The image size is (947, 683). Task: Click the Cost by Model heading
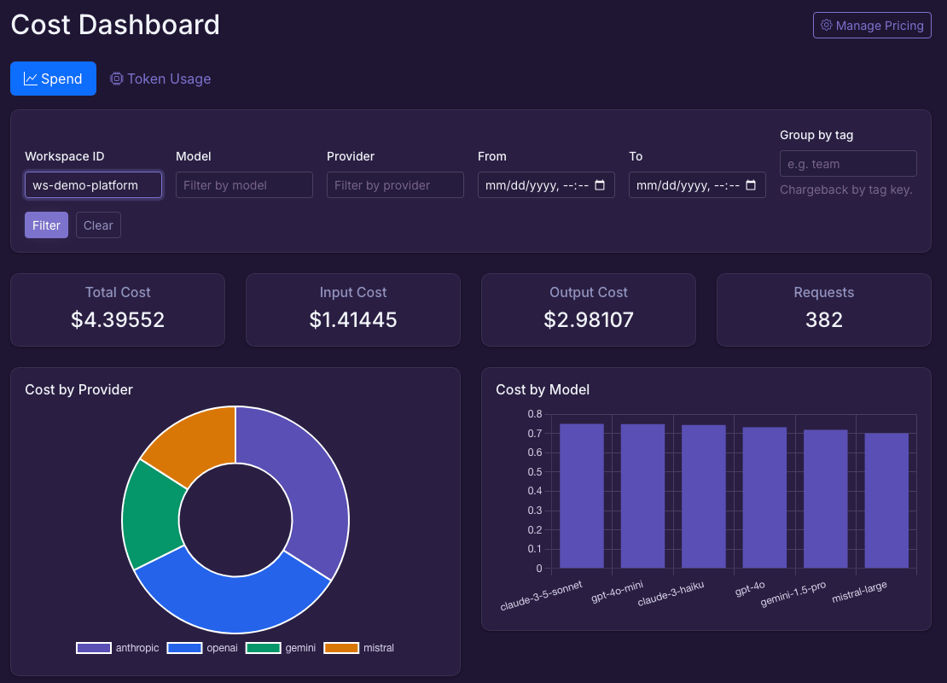543,390
